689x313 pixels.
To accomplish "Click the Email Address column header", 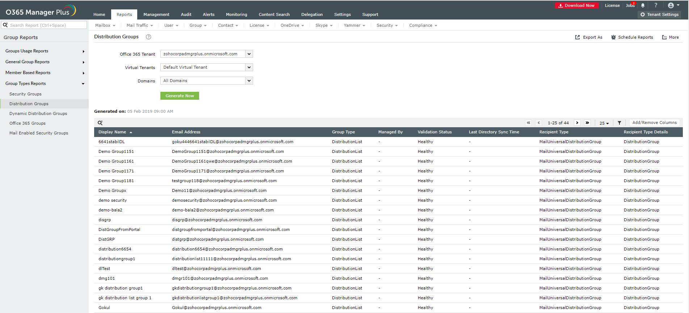I will (186, 132).
